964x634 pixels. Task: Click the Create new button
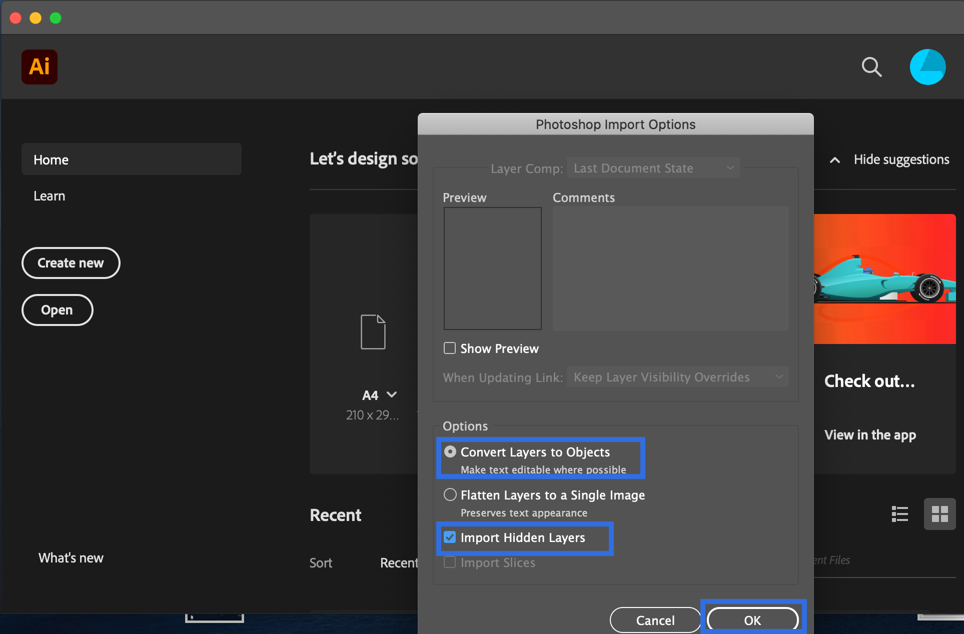pyautogui.click(x=71, y=263)
